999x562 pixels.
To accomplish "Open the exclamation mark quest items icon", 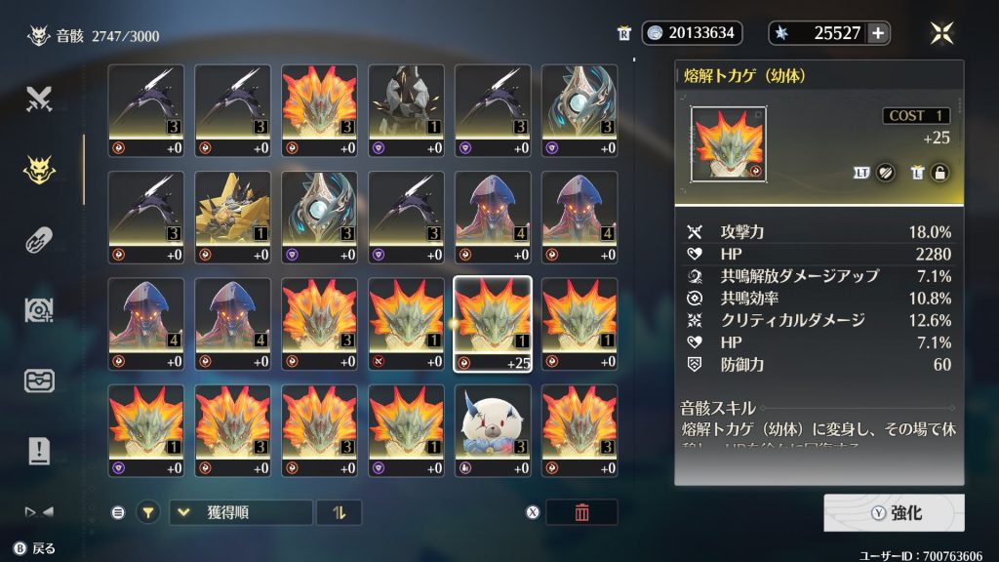I will (39, 451).
